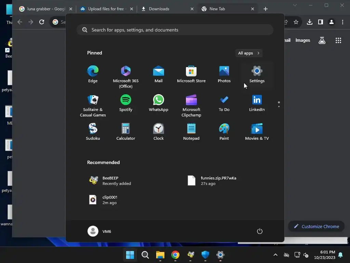This screenshot has width=350, height=263.
Task: Open Chrome profile icon
Action: [332, 22]
